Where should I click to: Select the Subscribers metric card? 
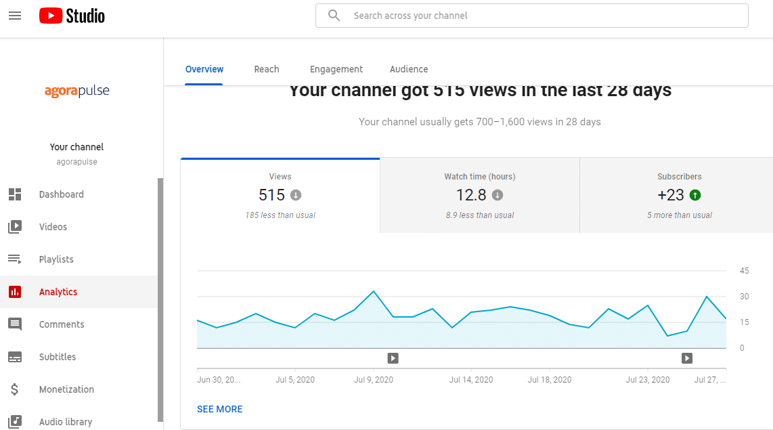click(679, 196)
